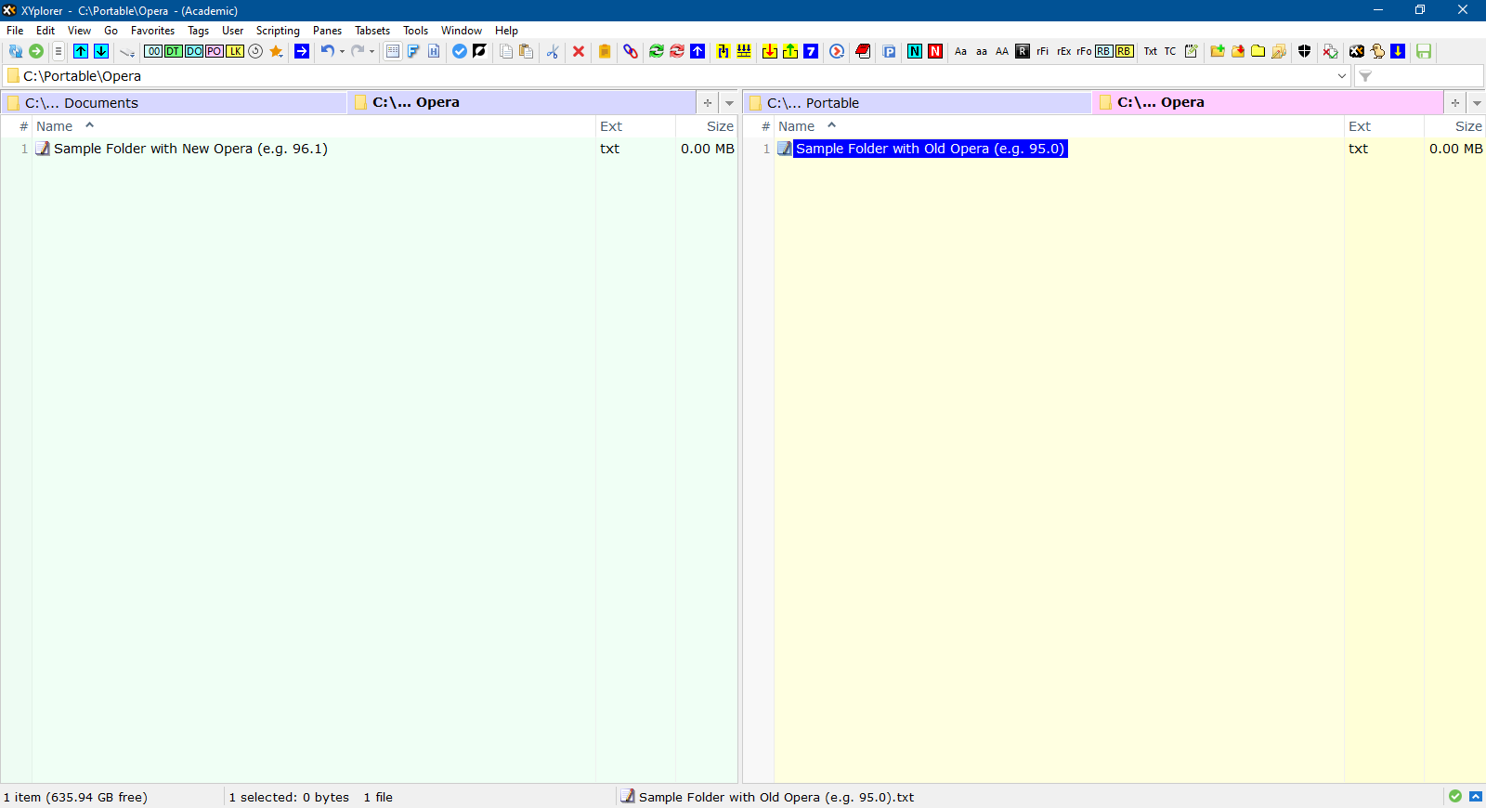Select 'Sample Folder with Old Opera (e.g. 95.0)' file

click(x=930, y=149)
